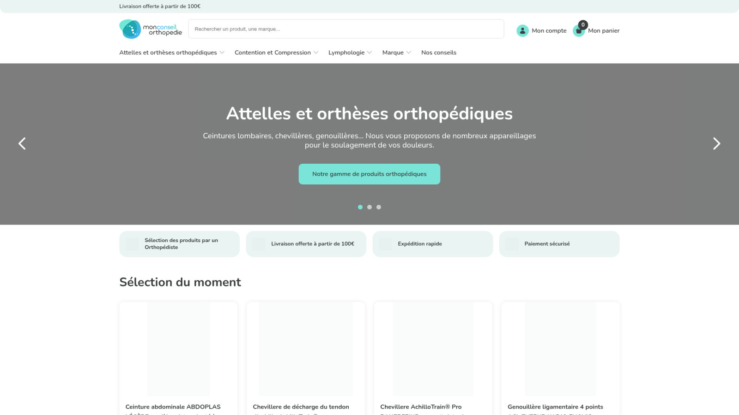
Task: Expand Attelles et orthèses orthopédiques menu
Action: (x=172, y=53)
